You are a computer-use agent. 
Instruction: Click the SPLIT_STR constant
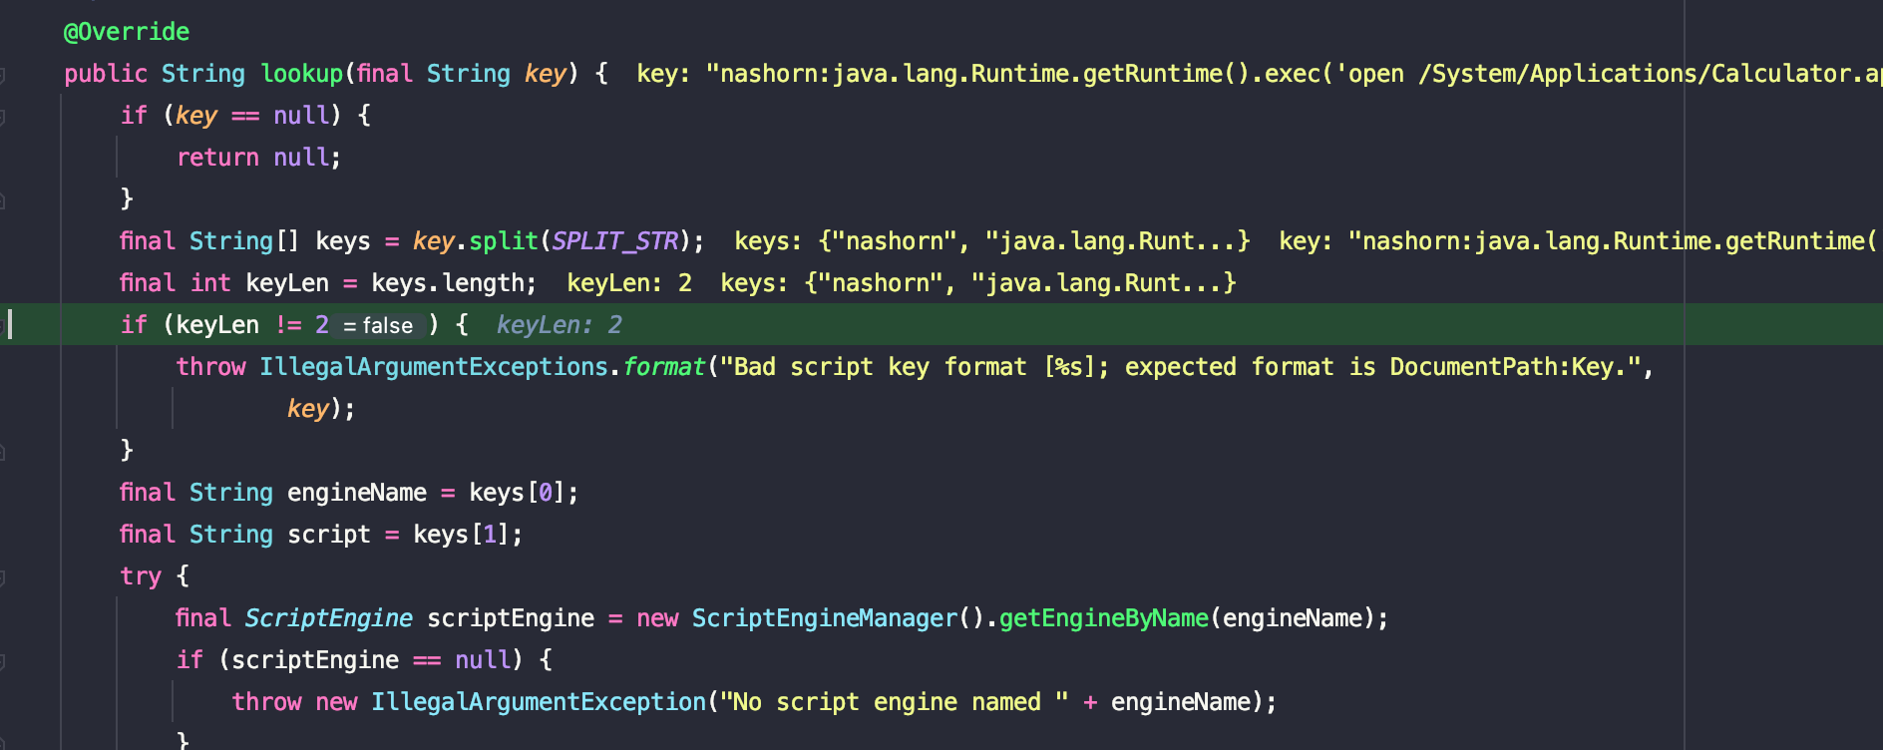[615, 241]
